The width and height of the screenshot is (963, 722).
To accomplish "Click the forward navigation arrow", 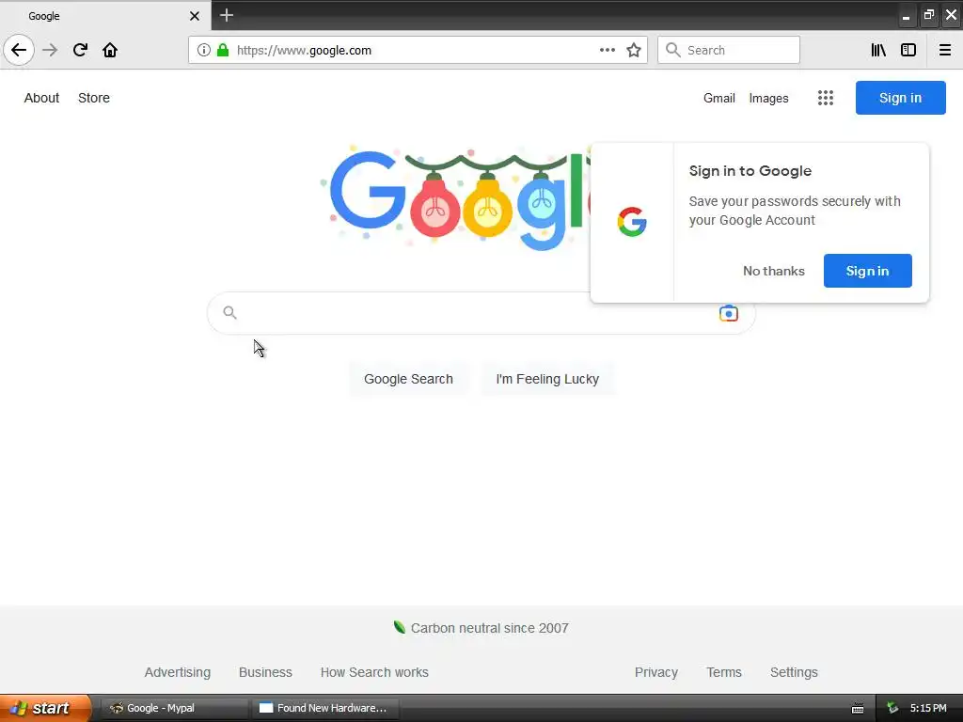I will tap(50, 50).
